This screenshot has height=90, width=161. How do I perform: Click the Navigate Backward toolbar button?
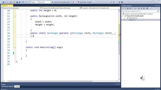(x=4, y=2)
